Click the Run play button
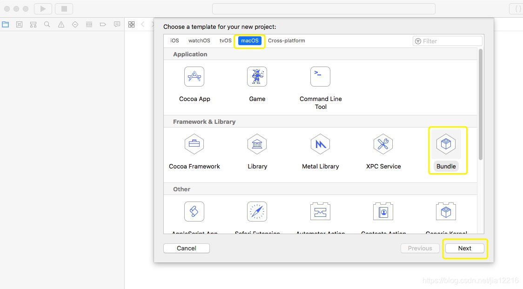This screenshot has height=289, width=523. coord(43,9)
